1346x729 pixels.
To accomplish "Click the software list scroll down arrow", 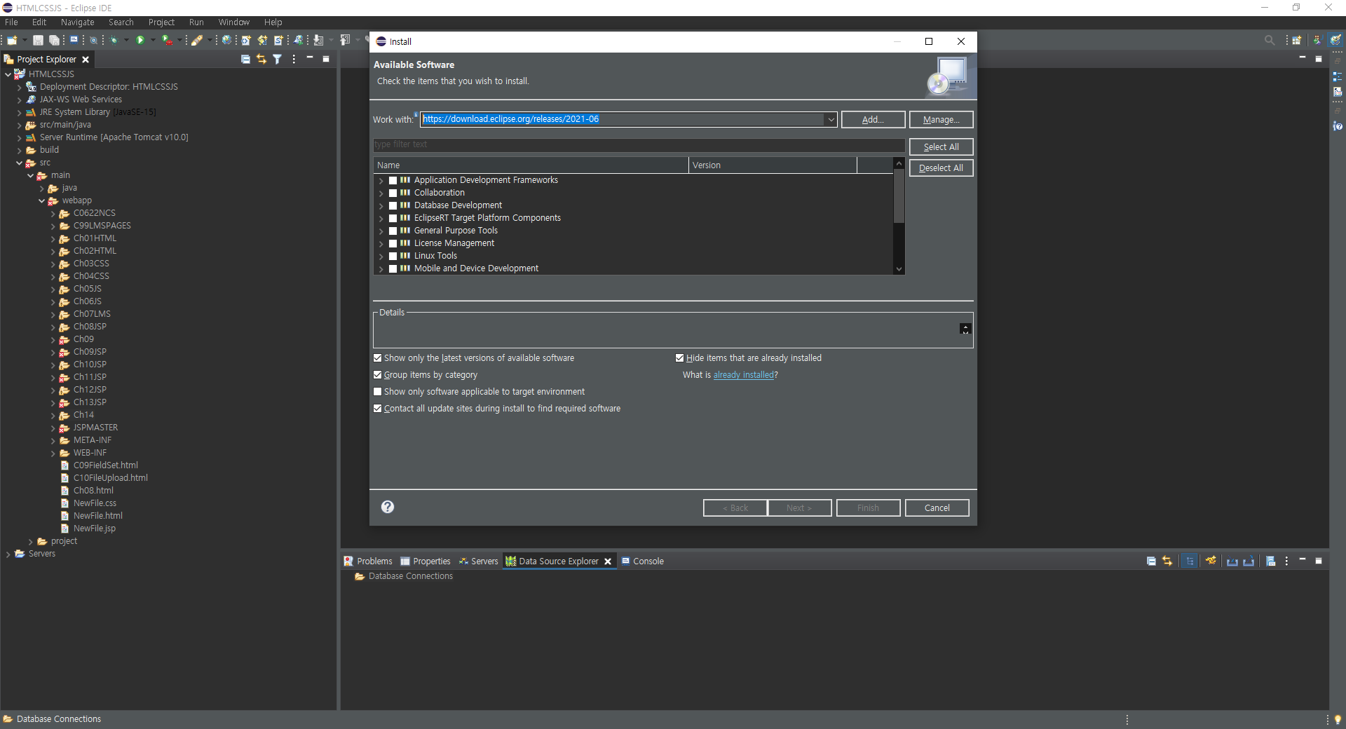I will (899, 269).
